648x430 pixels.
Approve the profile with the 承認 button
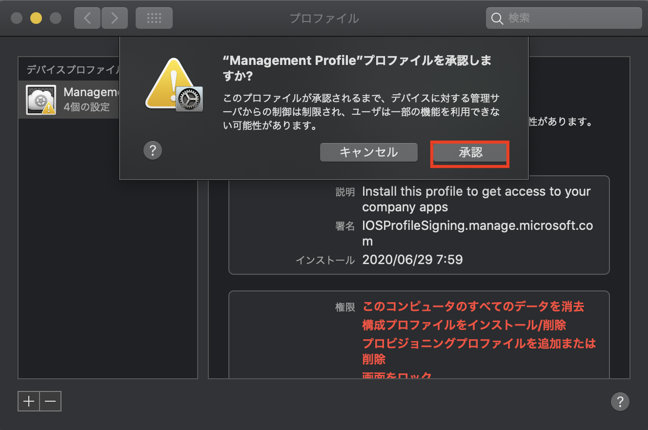(x=469, y=152)
